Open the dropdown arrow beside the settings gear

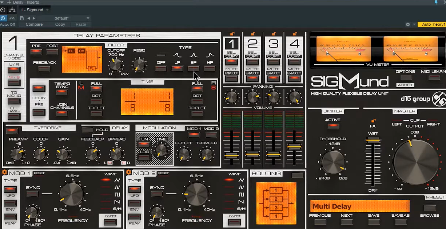click(414, 24)
